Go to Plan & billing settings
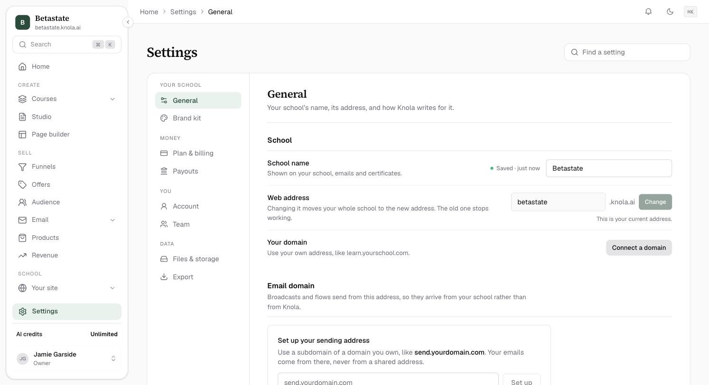Viewport: 709px width, 385px height. click(x=198, y=153)
